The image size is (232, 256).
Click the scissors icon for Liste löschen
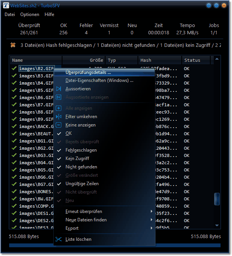[x=59, y=239]
